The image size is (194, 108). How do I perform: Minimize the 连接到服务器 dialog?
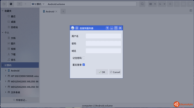tap(112, 28)
